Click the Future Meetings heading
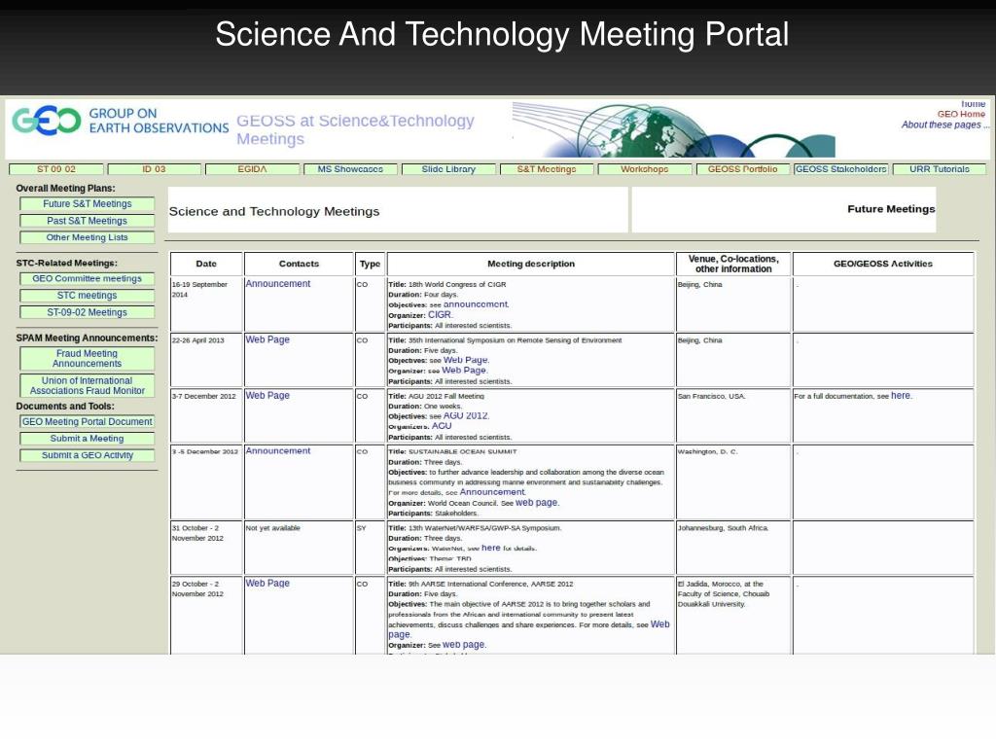This screenshot has height=747, width=996. tap(891, 209)
